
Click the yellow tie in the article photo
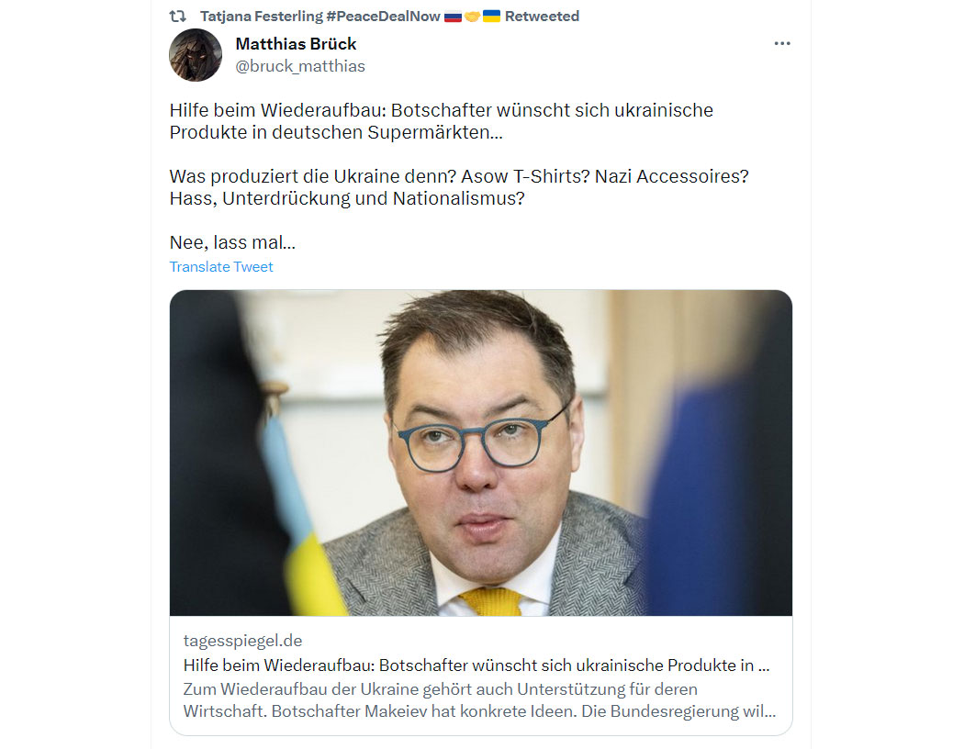coord(490,601)
